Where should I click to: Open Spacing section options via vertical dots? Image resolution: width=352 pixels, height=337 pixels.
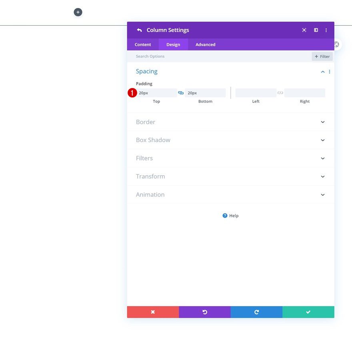[330, 71]
